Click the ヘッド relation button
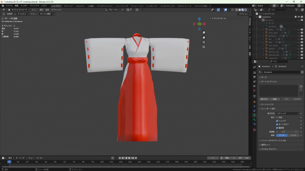305x171 pixels. coord(293,135)
